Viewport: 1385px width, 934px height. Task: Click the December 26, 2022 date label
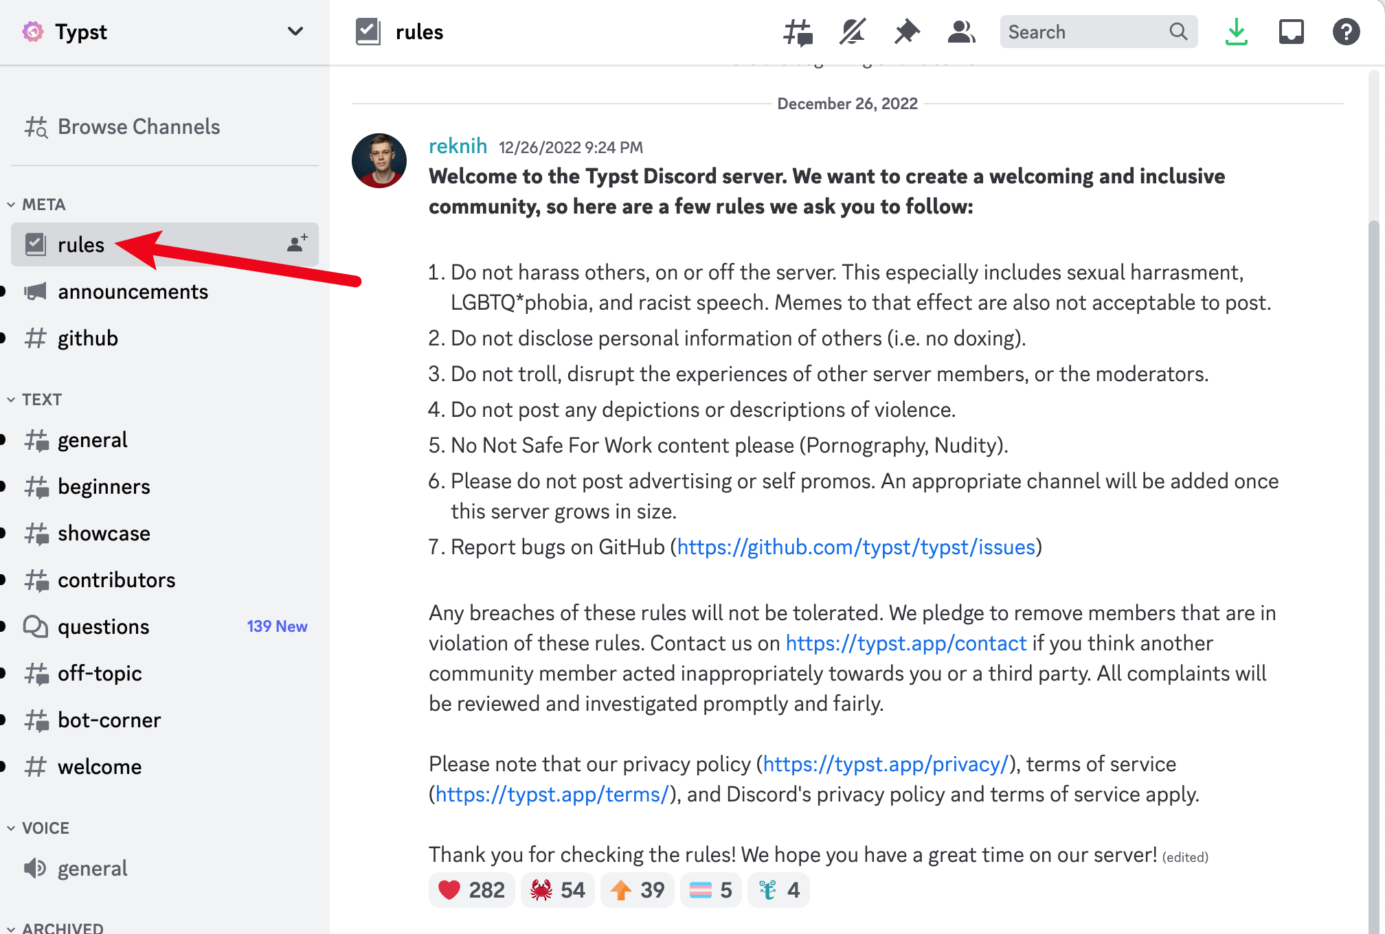click(847, 104)
